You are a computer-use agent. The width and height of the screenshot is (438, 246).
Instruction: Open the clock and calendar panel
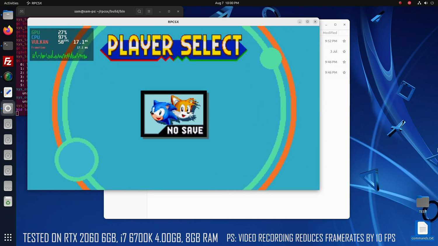point(227,3)
